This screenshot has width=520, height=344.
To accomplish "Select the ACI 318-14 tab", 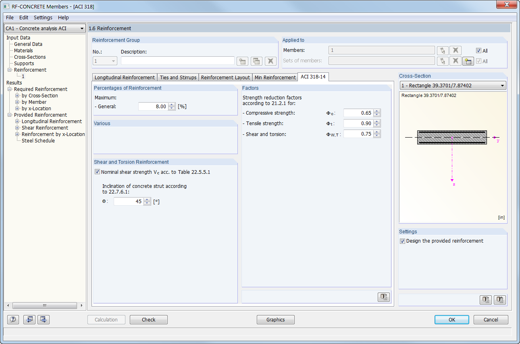I will coord(313,77).
